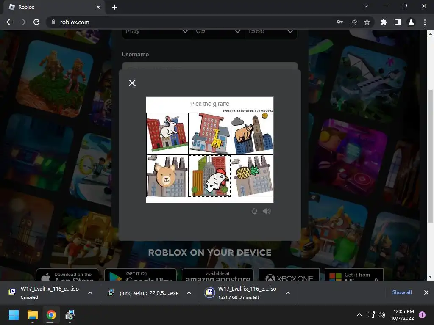Reload the captcha challenge icon
The width and height of the screenshot is (434, 325).
tap(254, 211)
